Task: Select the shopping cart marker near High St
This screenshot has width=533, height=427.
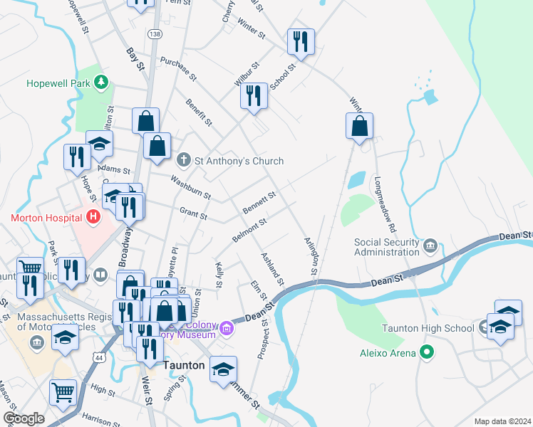Action: click(x=63, y=393)
